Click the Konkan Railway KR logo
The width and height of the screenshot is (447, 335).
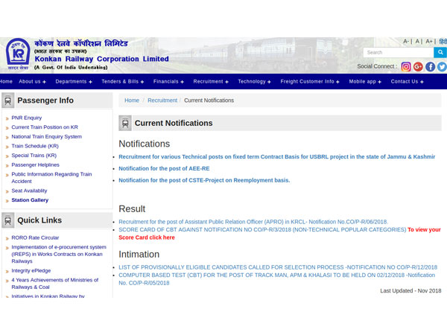(18, 54)
